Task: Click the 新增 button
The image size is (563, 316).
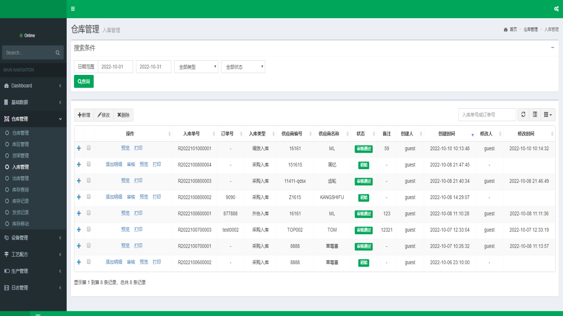Action: (x=84, y=115)
